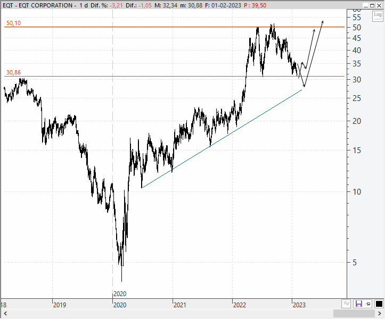Click the 2019 label on time axis

pos(60,305)
